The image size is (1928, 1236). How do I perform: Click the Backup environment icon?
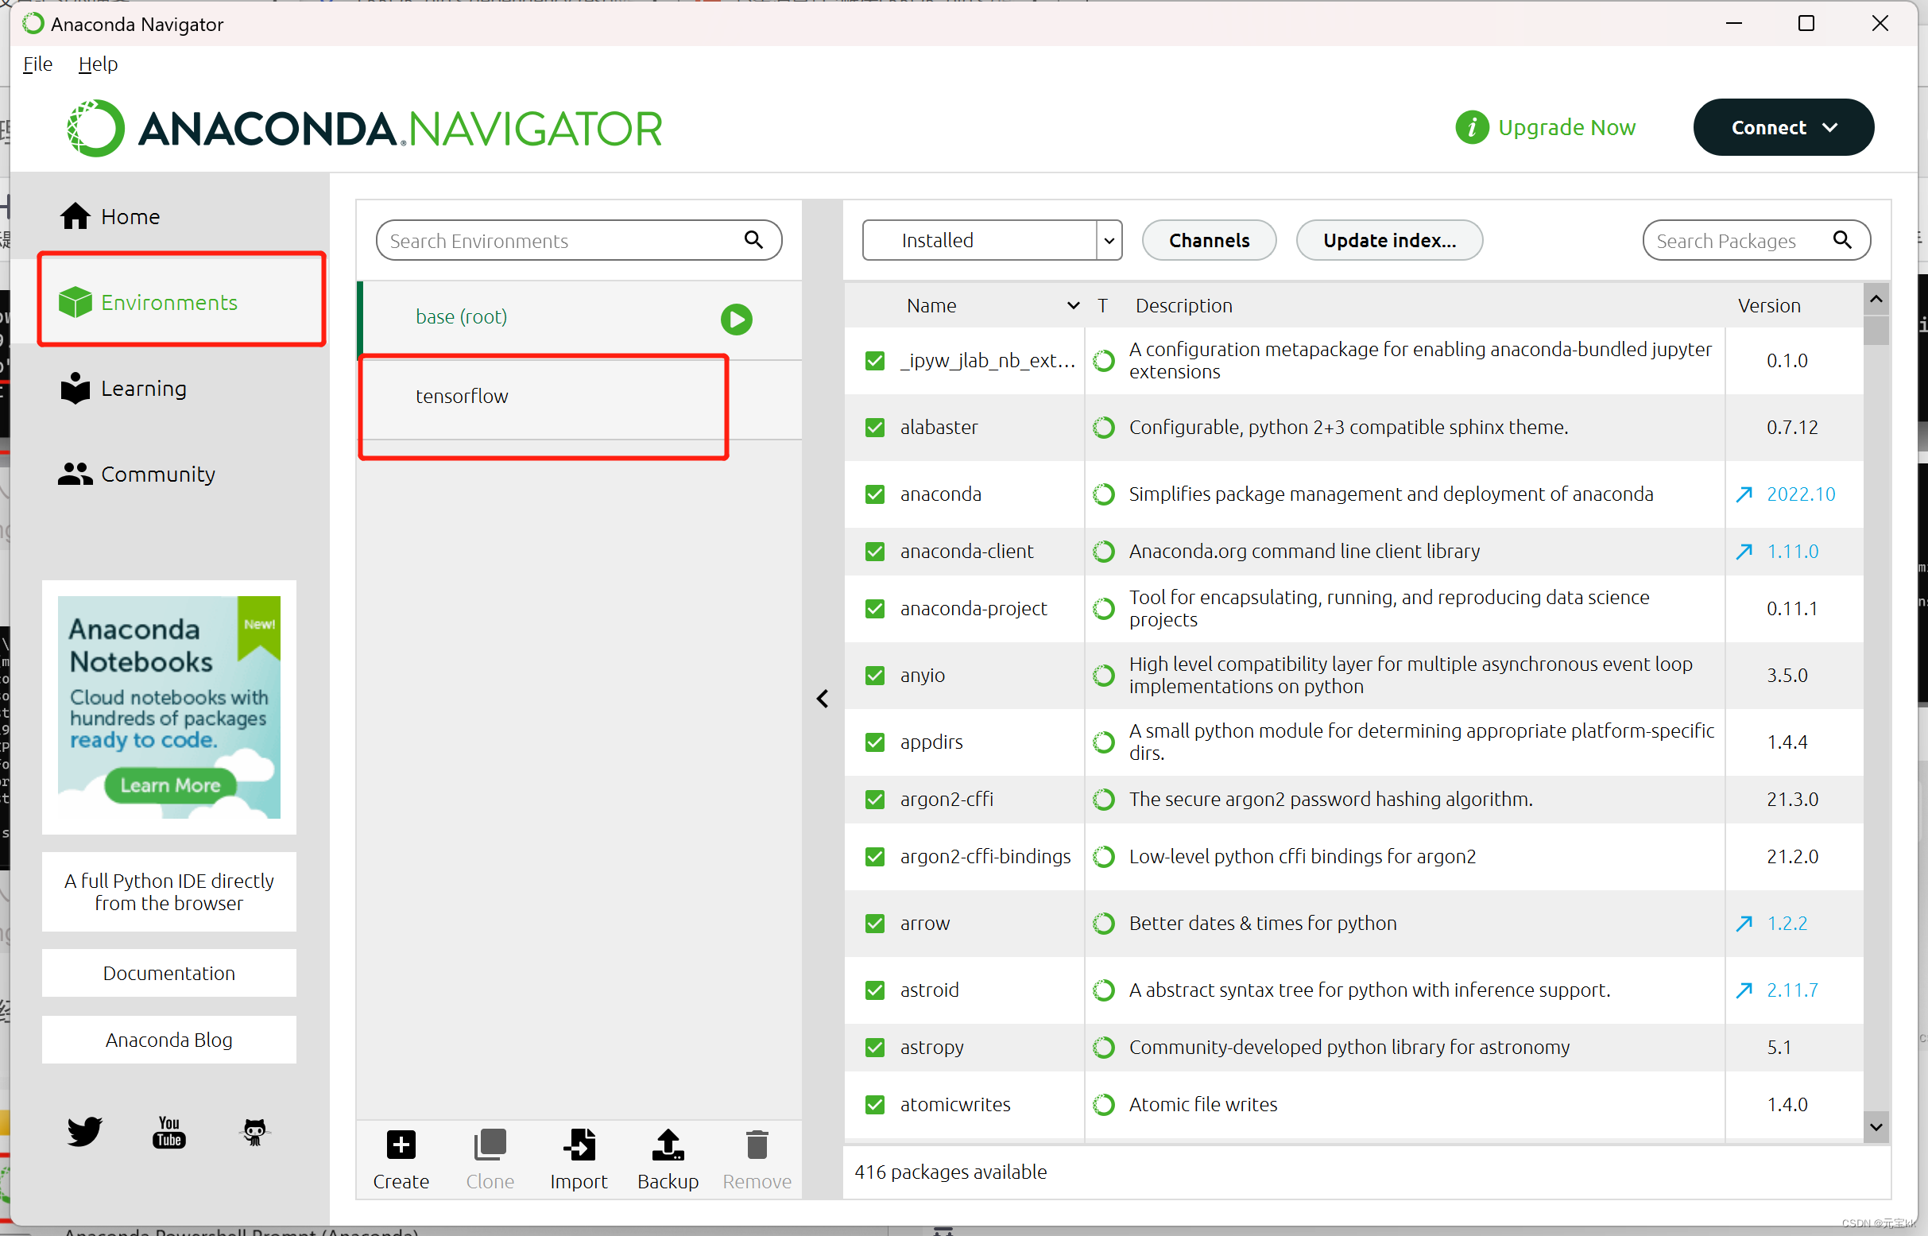point(668,1144)
